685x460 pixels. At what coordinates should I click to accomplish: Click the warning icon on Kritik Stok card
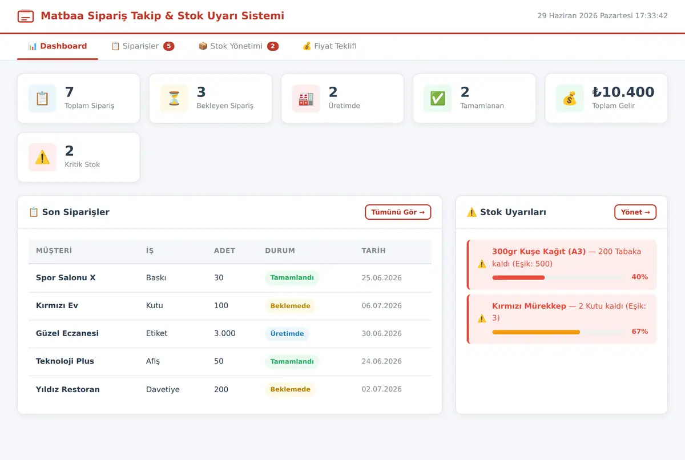pos(42,158)
